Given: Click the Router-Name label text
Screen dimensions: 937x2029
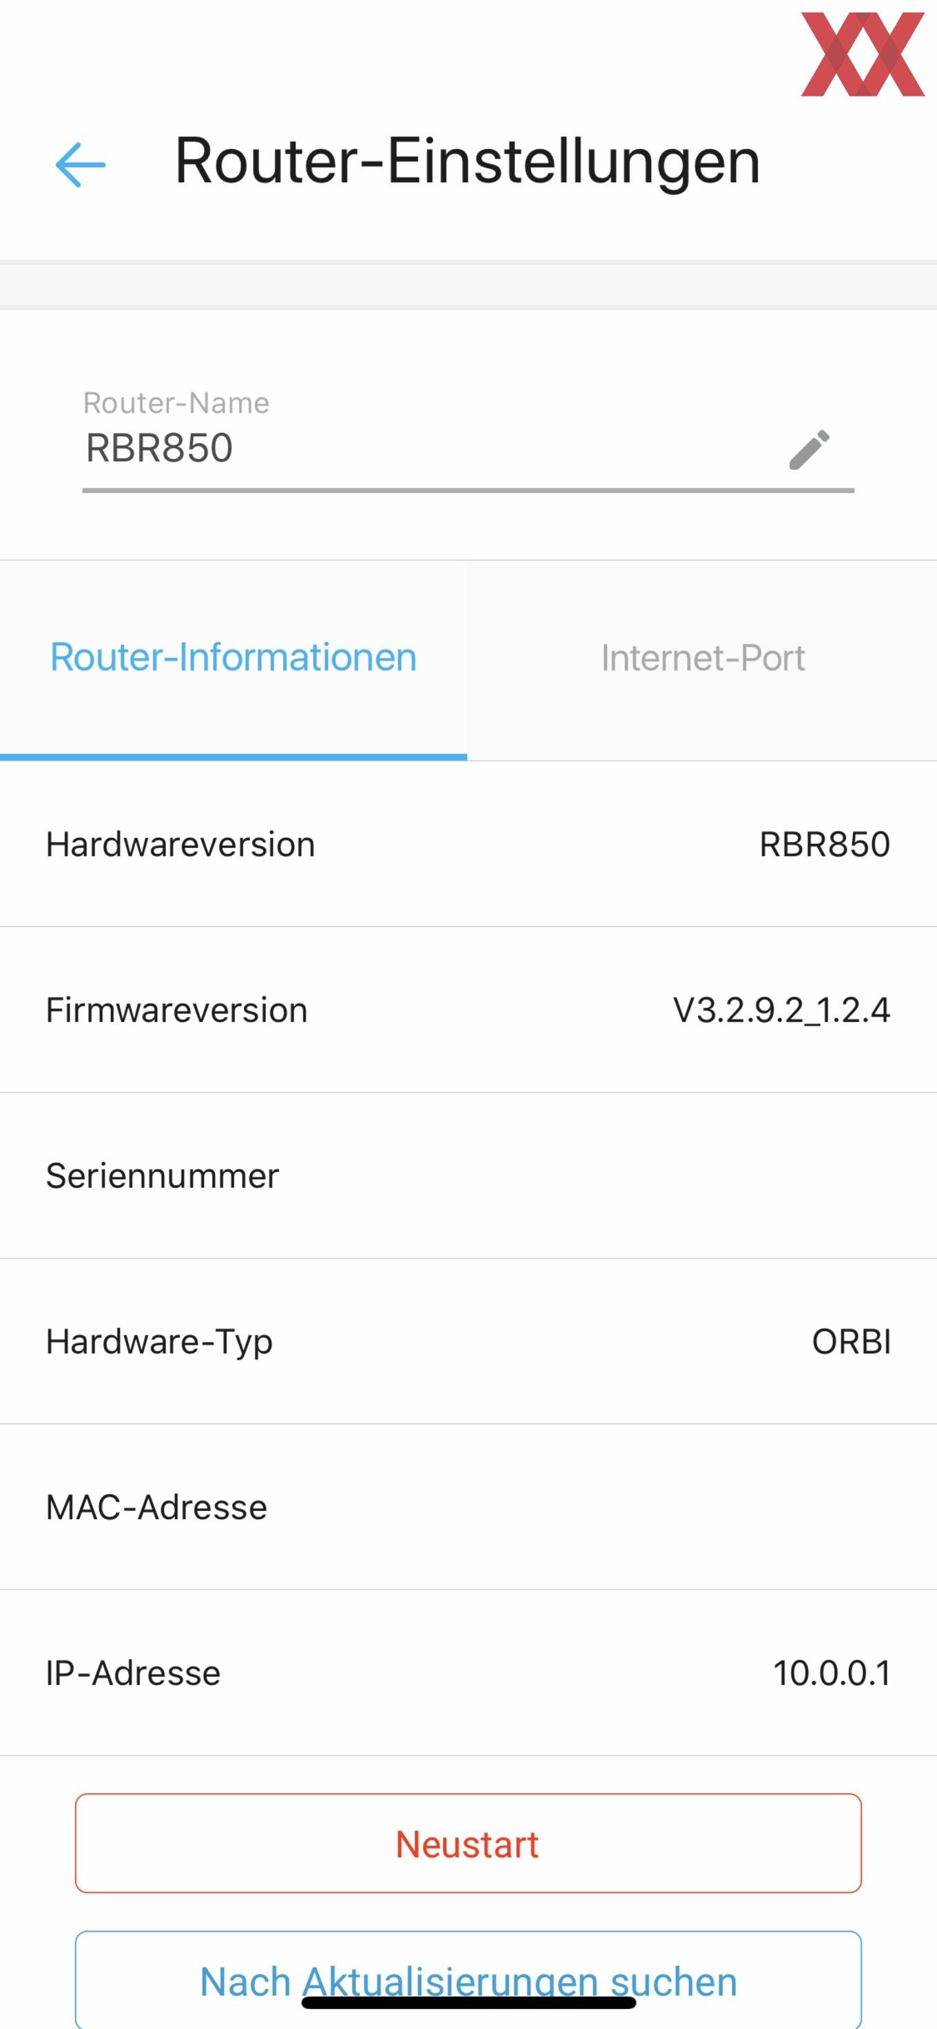Looking at the screenshot, I should [x=176, y=403].
